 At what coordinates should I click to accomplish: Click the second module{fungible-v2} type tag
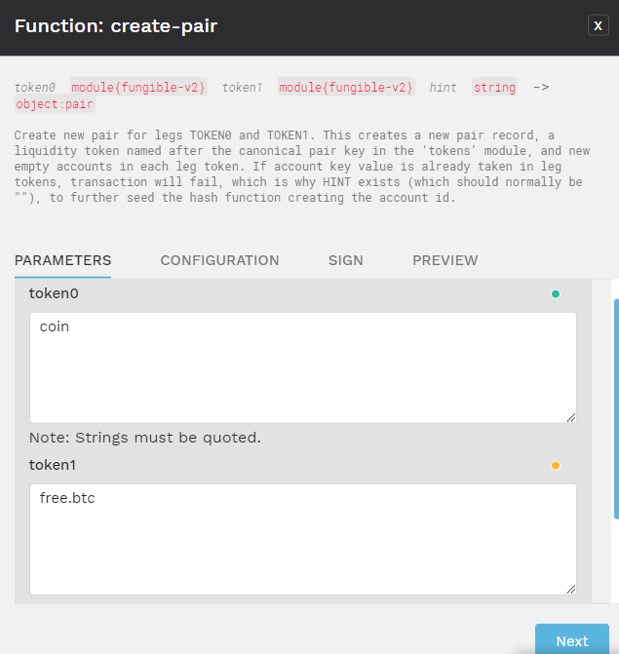pyautogui.click(x=346, y=87)
